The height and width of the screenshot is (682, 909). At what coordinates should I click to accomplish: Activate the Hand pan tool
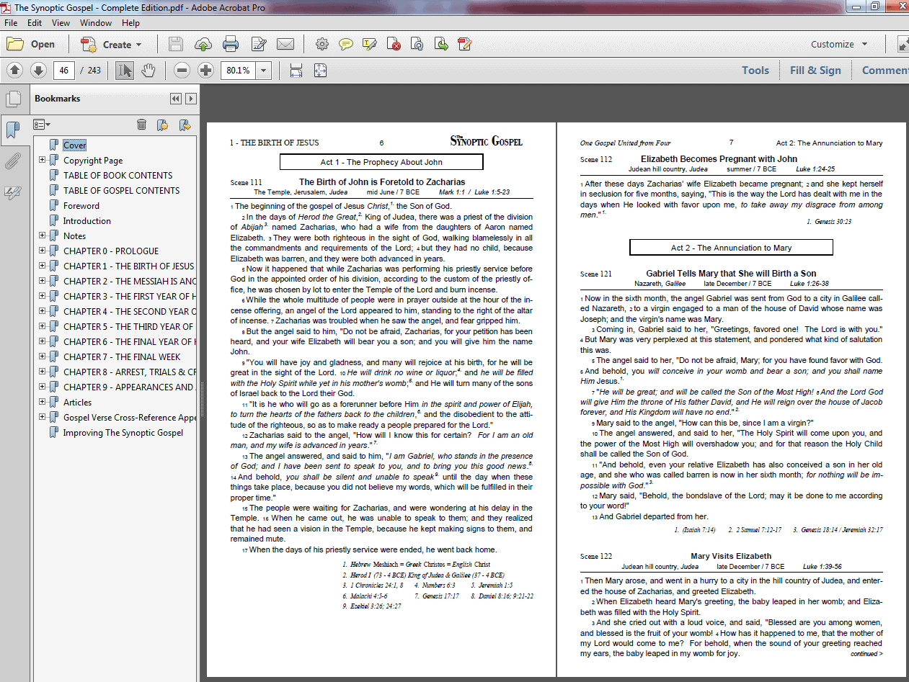pyautogui.click(x=148, y=70)
